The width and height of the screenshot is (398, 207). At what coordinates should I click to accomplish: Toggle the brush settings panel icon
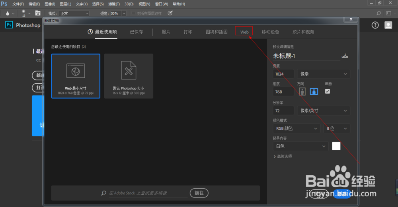[x=38, y=13]
